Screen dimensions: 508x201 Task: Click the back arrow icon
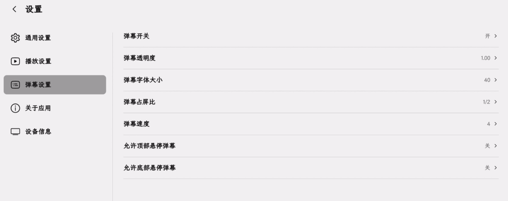pos(15,9)
